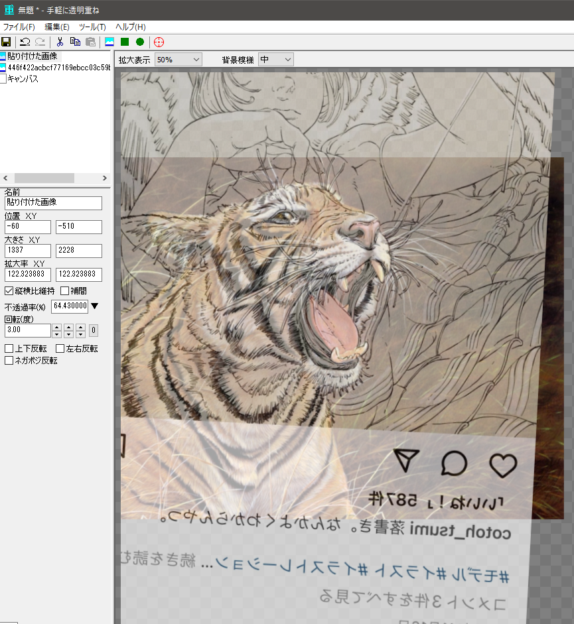Enable the ネガポジ反転 checkbox
574x624 pixels.
point(9,361)
